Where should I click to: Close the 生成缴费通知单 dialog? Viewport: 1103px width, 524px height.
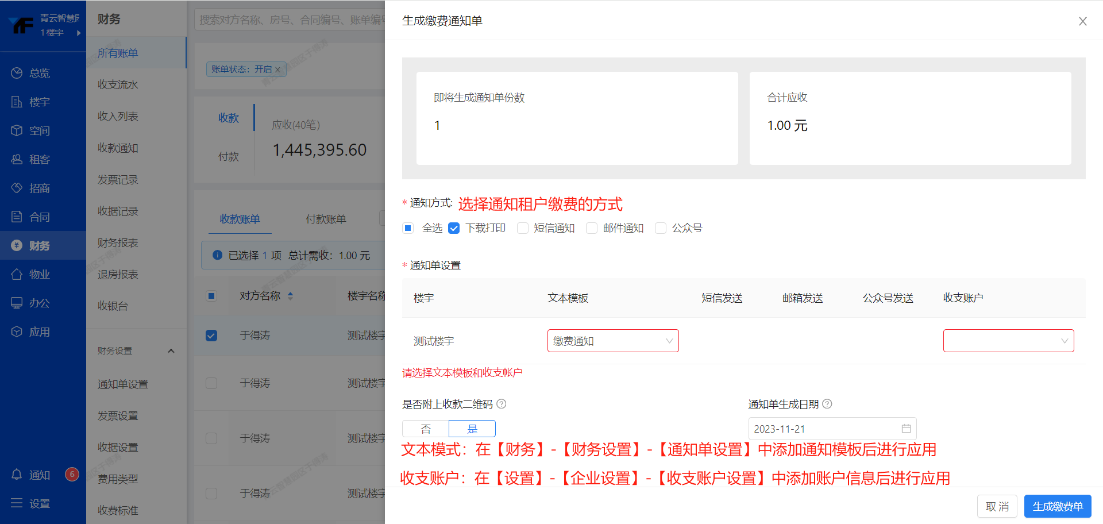[x=1082, y=21]
